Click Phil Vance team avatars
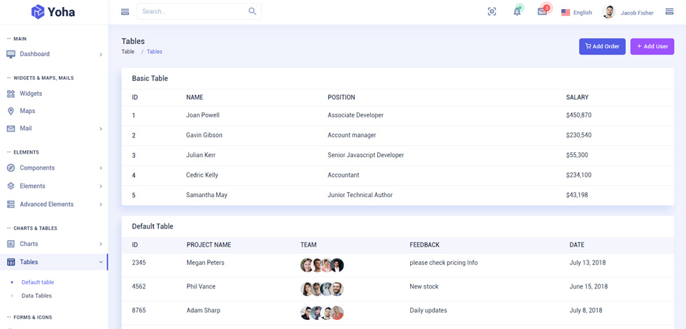This screenshot has width=686, height=329. [x=322, y=289]
